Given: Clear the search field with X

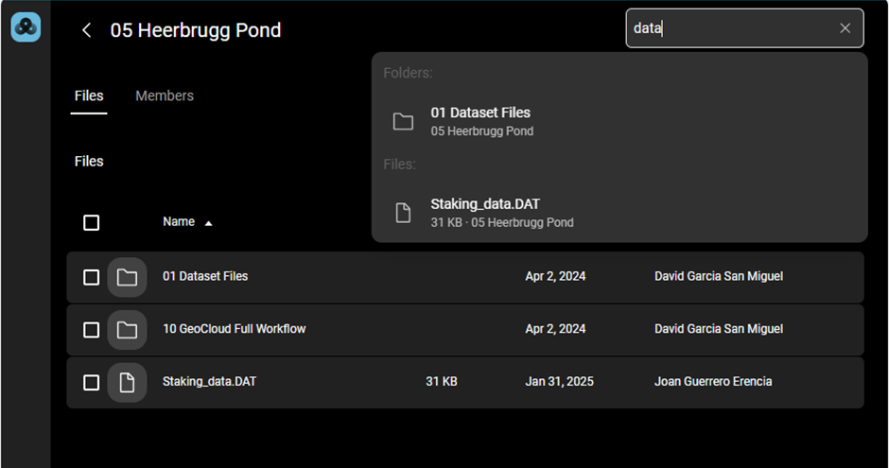Looking at the screenshot, I should click(x=845, y=28).
